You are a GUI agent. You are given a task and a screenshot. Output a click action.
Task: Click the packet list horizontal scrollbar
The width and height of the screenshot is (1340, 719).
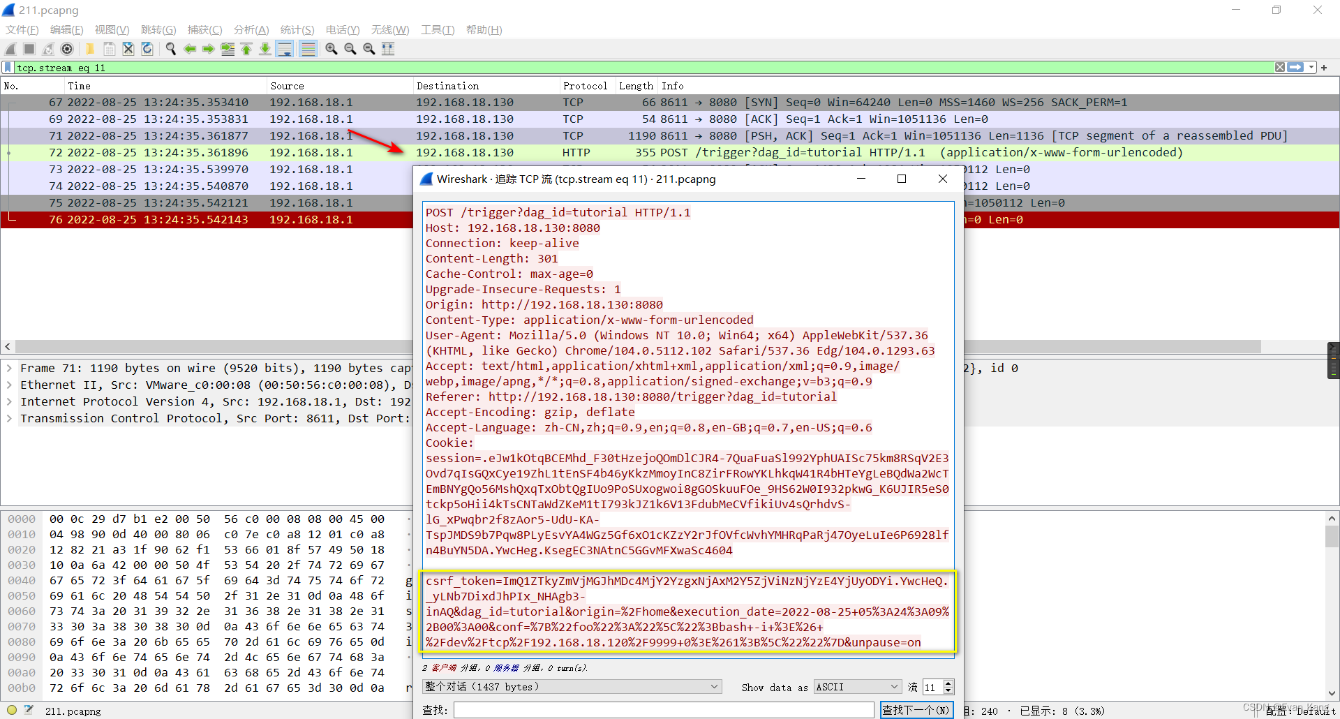[x=638, y=347]
